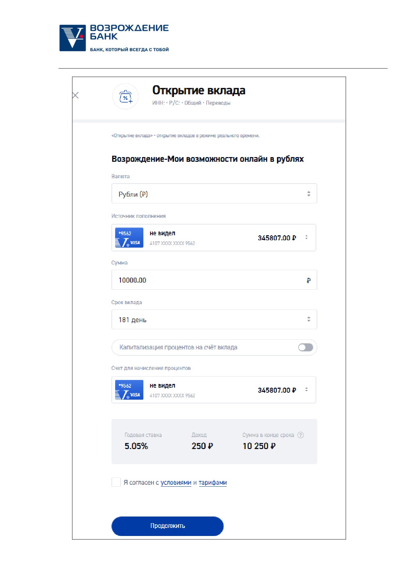Click the question mark help icon
This screenshot has height=588, width=416.
tap(301, 435)
